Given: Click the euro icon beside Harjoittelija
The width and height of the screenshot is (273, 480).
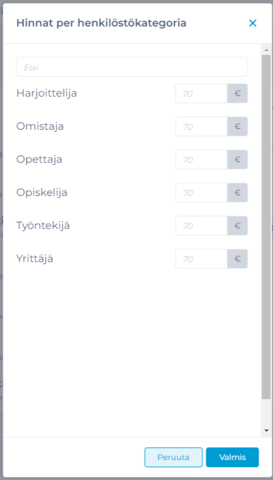Looking at the screenshot, I should [x=238, y=93].
